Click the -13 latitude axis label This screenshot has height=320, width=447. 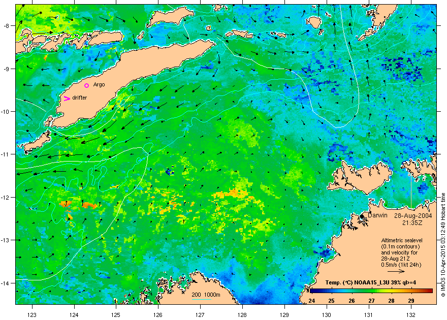(x=6, y=240)
